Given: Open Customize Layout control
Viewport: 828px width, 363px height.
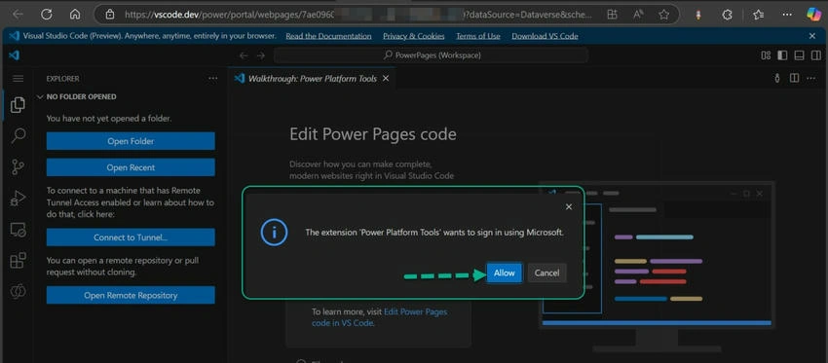Looking at the screenshot, I should [x=766, y=55].
